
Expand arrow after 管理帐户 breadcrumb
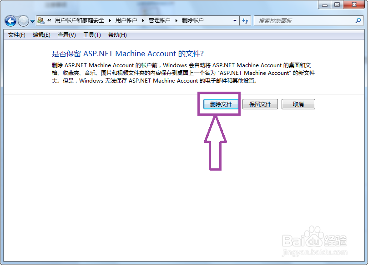coord(176,20)
